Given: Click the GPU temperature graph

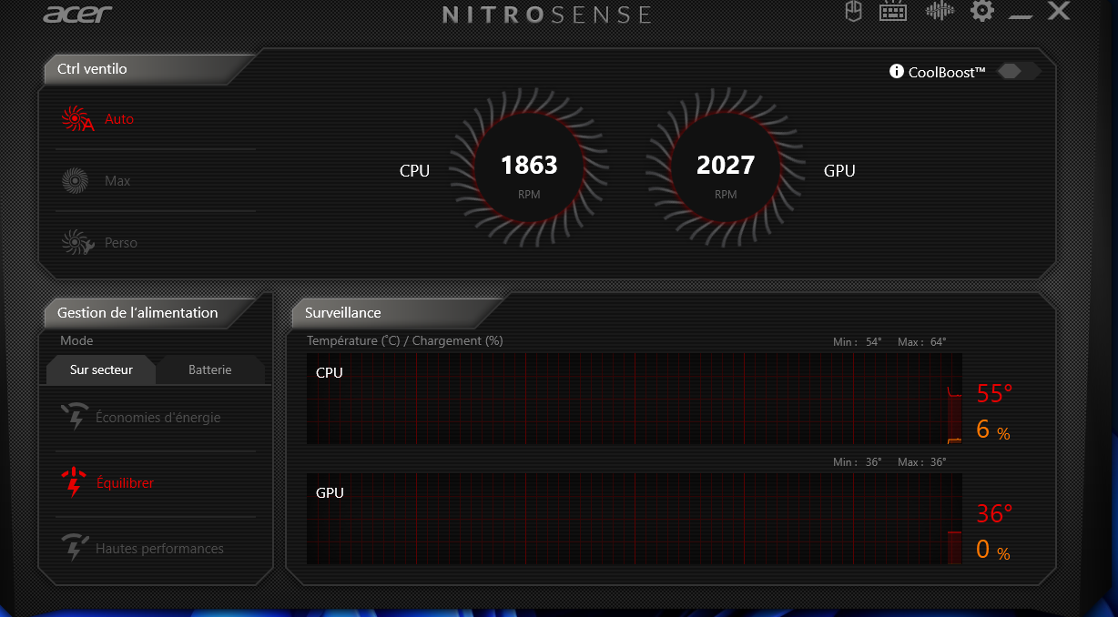Looking at the screenshot, I should coord(635,519).
